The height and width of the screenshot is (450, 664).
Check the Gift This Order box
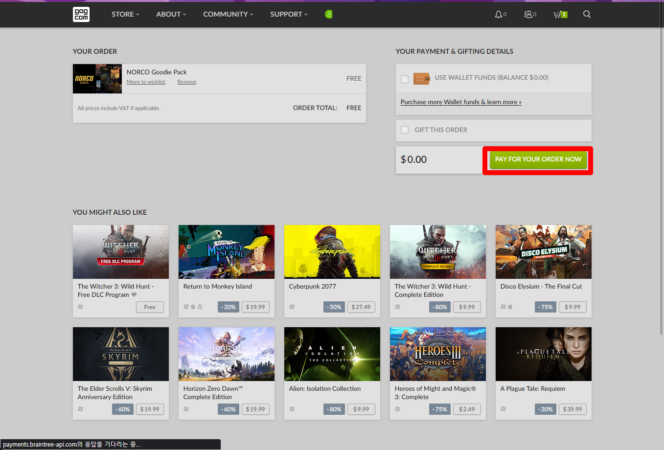405,130
